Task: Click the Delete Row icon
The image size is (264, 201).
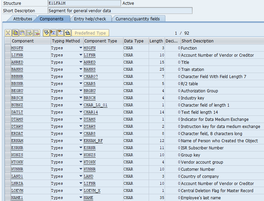Action: click(37, 33)
